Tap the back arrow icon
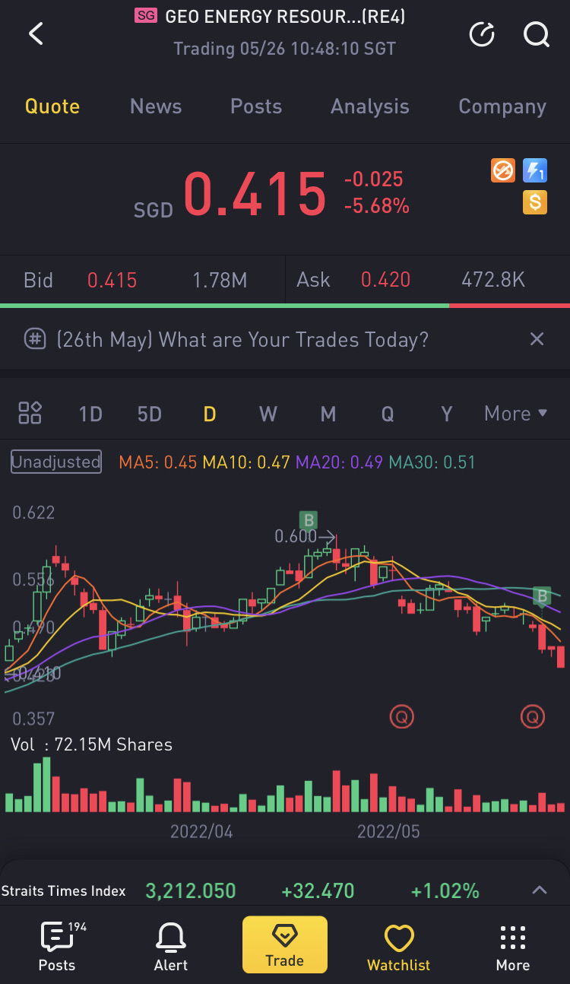Image resolution: width=570 pixels, height=984 pixels. 36,34
